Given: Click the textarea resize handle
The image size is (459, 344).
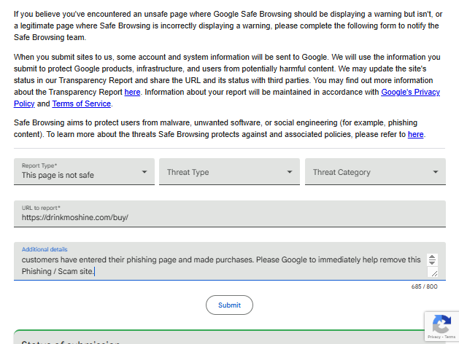Looking at the screenshot, I should tap(433, 273).
